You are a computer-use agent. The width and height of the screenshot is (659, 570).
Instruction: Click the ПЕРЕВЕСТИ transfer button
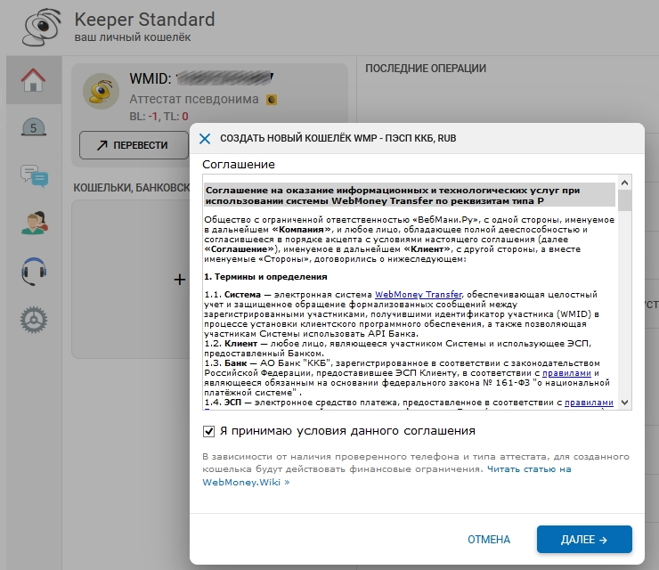tap(132, 145)
